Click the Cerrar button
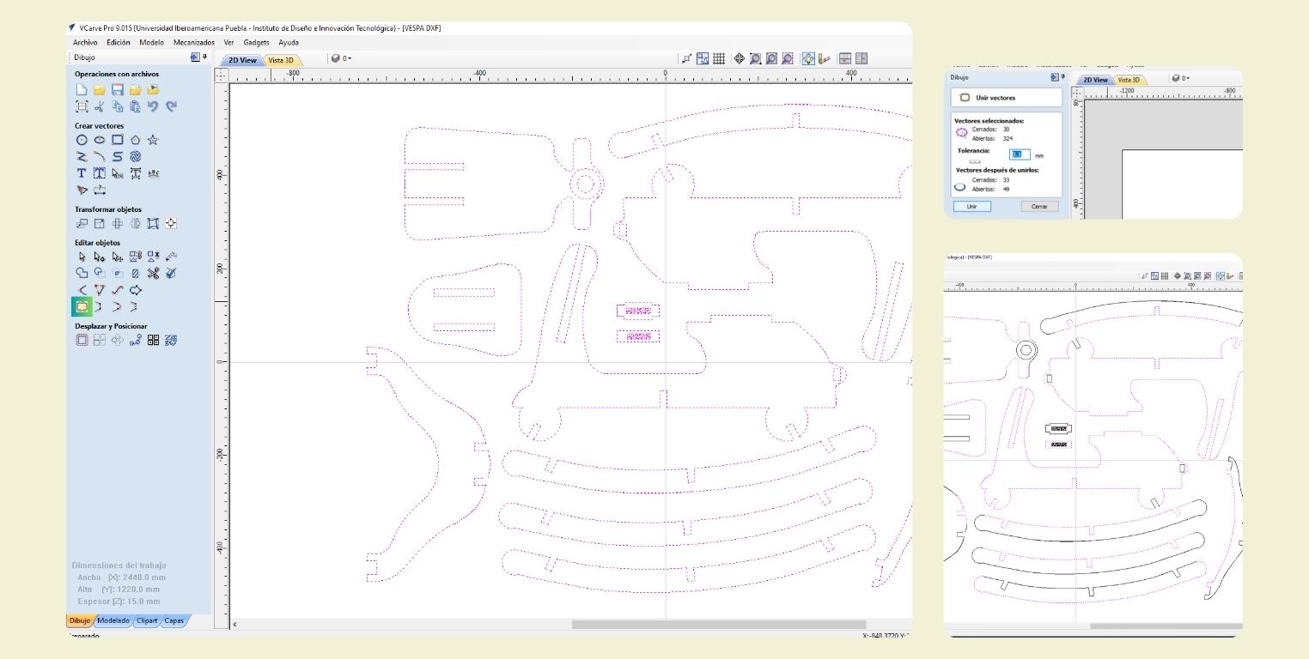Screen dimensions: 1309x659 point(1039,207)
